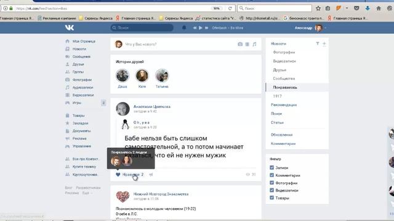
Task: Open Моя Страница in left menu
Action: [84, 41]
